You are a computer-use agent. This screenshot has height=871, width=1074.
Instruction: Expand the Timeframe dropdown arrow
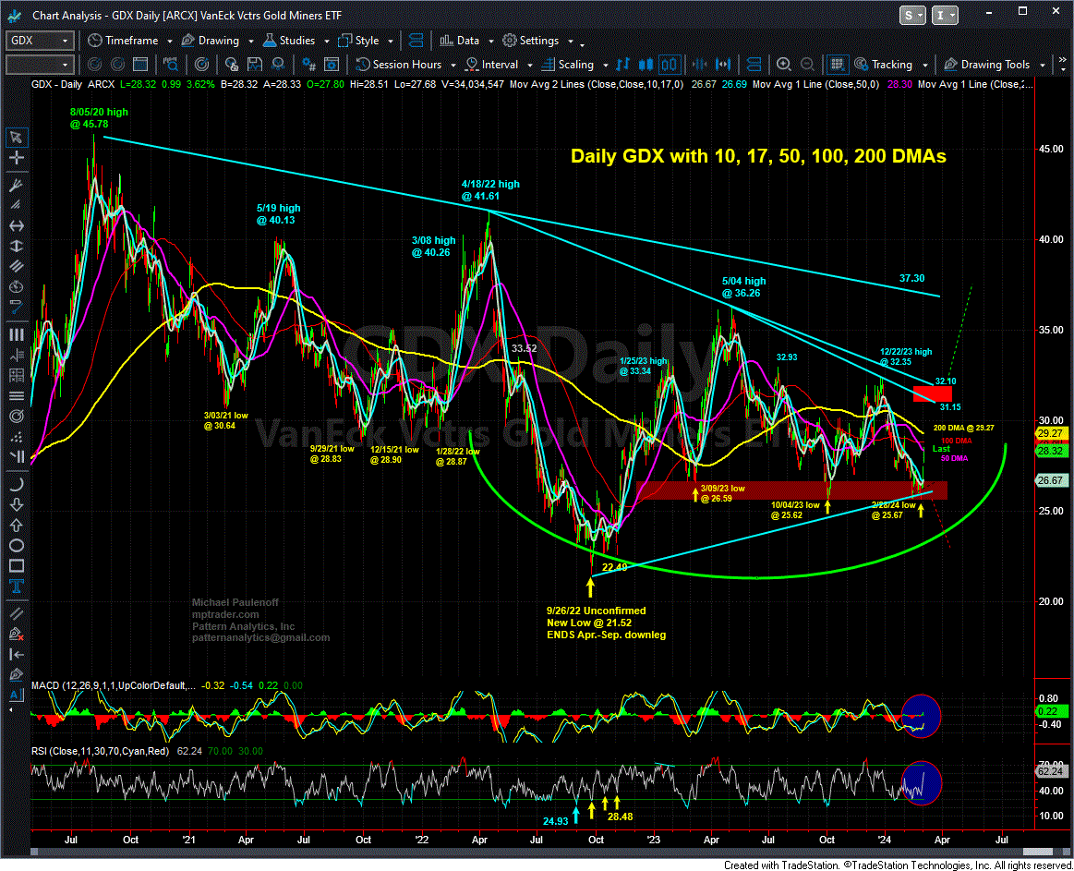[x=169, y=42]
